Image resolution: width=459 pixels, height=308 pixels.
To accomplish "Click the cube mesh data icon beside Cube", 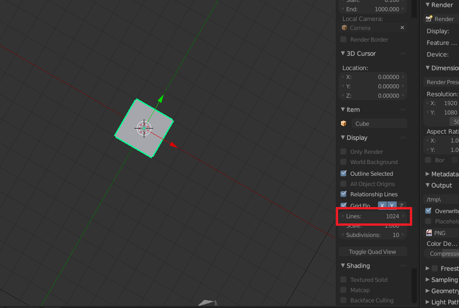I will click(344, 123).
